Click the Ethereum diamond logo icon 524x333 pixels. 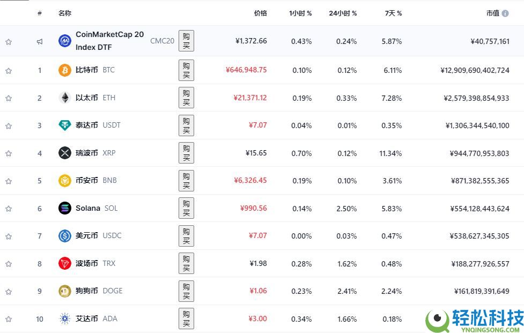click(x=64, y=98)
